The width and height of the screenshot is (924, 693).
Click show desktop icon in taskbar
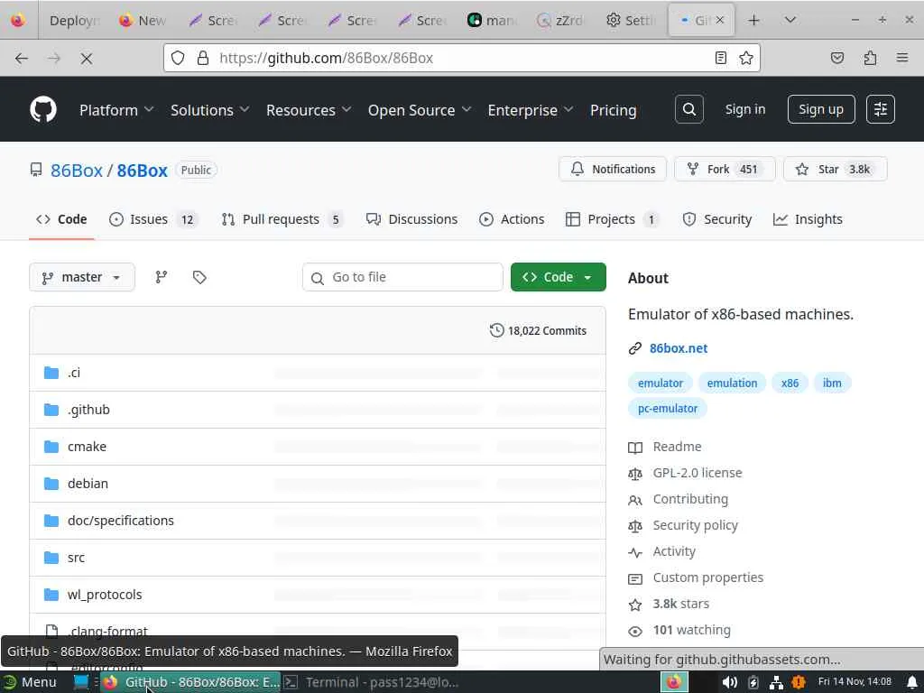(80, 682)
